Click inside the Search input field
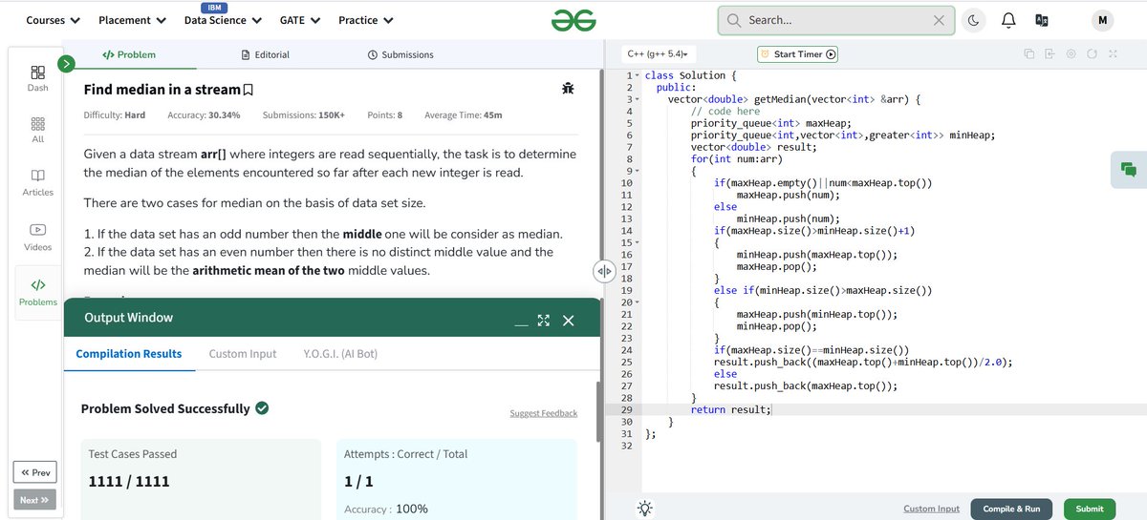Screen dimensions: 1147x520 coord(836,20)
